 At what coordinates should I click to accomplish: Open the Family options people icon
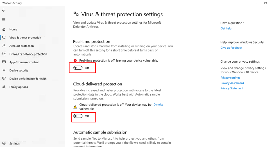4,87
